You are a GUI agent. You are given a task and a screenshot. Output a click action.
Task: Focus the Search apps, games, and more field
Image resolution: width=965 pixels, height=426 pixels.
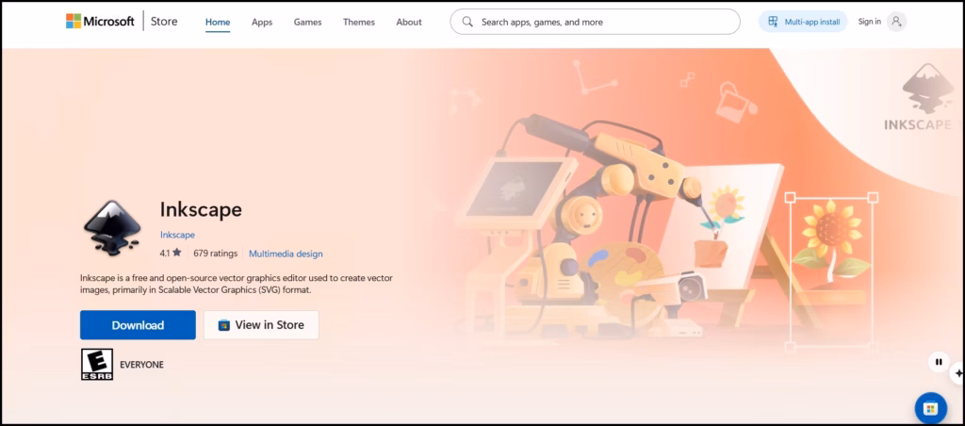tap(596, 22)
